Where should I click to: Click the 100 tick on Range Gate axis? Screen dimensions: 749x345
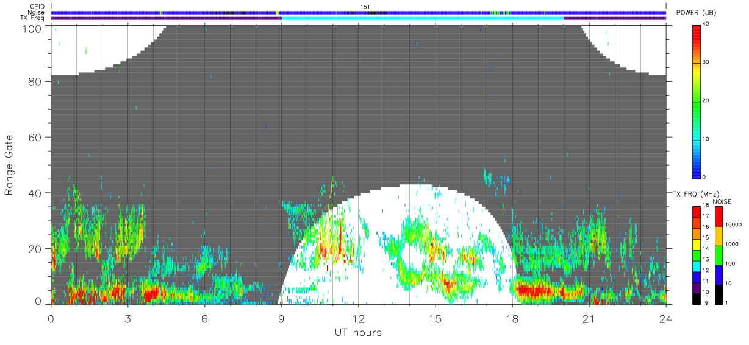pos(33,28)
